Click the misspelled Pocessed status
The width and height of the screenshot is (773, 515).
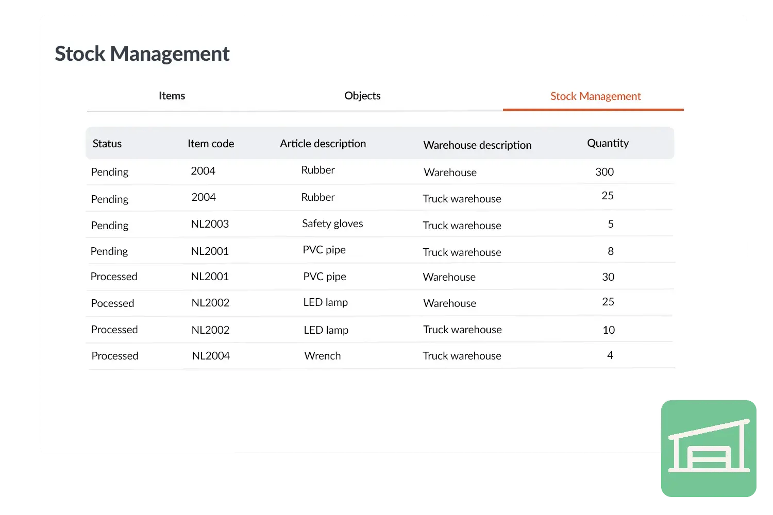(x=112, y=303)
